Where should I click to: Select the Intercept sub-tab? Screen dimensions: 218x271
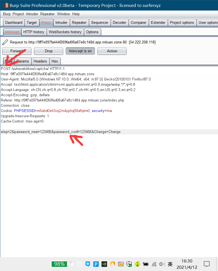click(12, 32)
